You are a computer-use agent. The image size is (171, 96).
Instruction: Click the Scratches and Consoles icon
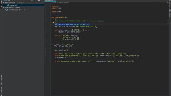click(6, 10)
